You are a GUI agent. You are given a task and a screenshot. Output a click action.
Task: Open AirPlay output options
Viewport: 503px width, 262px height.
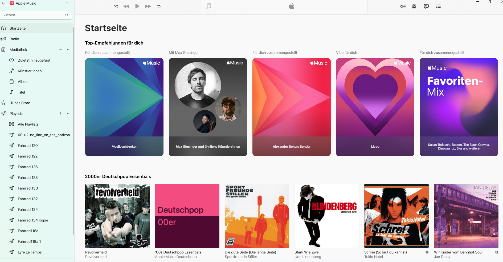(x=414, y=6)
